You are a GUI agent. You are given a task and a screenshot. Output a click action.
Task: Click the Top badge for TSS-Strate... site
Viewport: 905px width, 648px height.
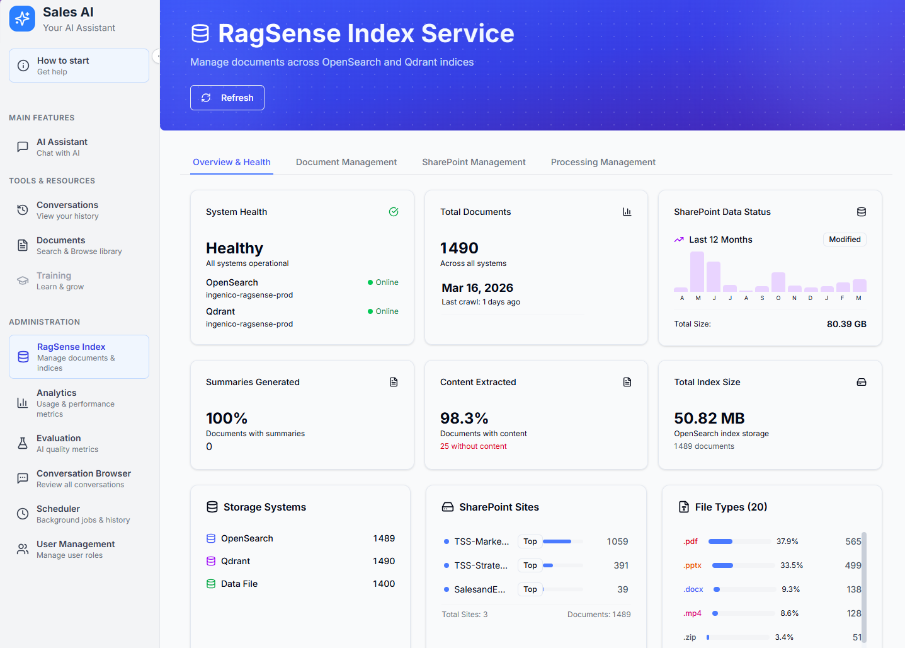(x=530, y=565)
